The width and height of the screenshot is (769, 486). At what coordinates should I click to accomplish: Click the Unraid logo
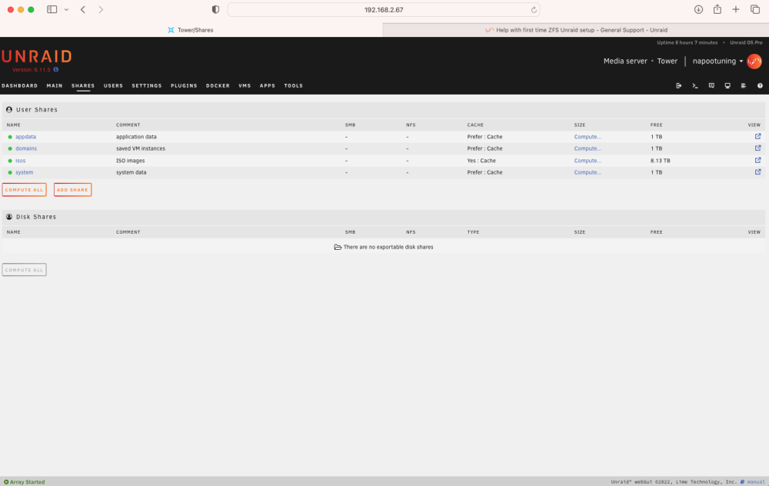(37, 56)
